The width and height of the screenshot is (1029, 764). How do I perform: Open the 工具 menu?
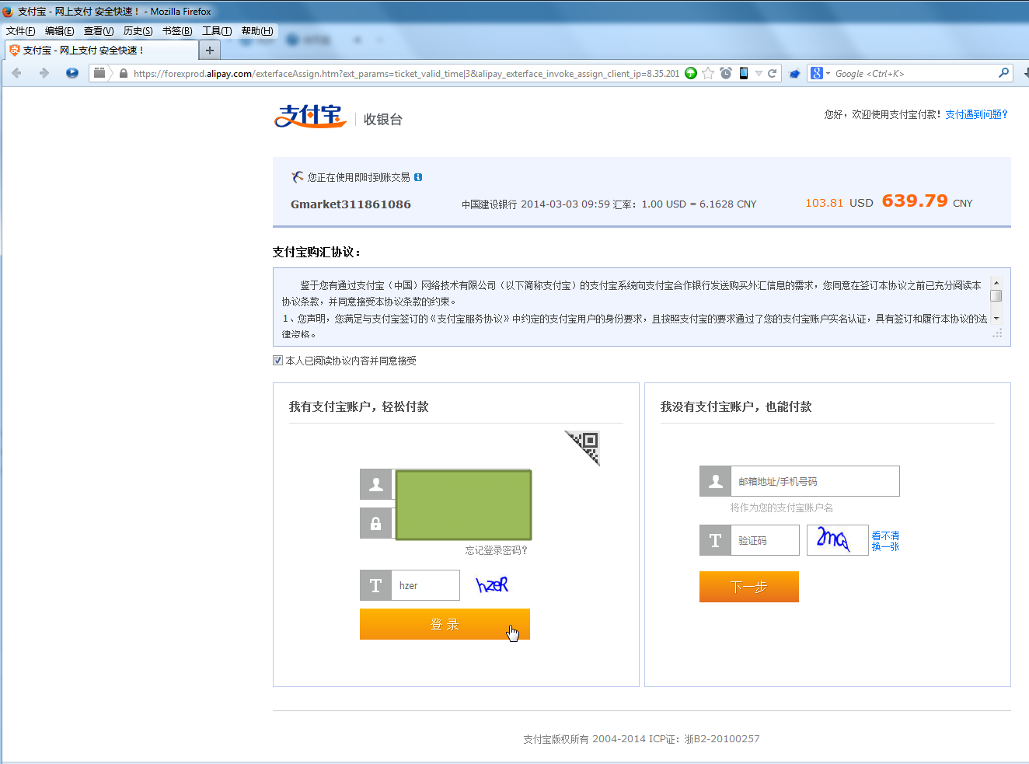[x=217, y=31]
